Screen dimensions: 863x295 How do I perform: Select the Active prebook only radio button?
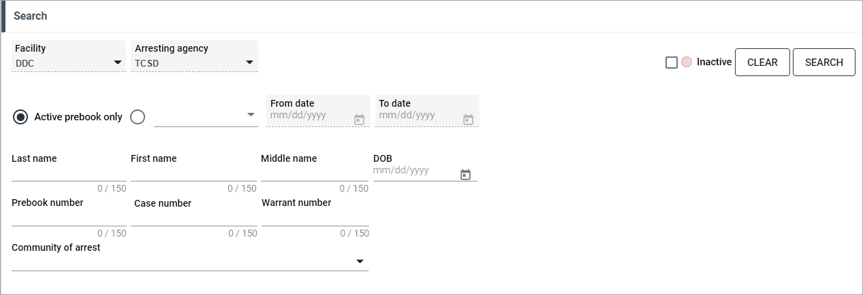click(20, 117)
